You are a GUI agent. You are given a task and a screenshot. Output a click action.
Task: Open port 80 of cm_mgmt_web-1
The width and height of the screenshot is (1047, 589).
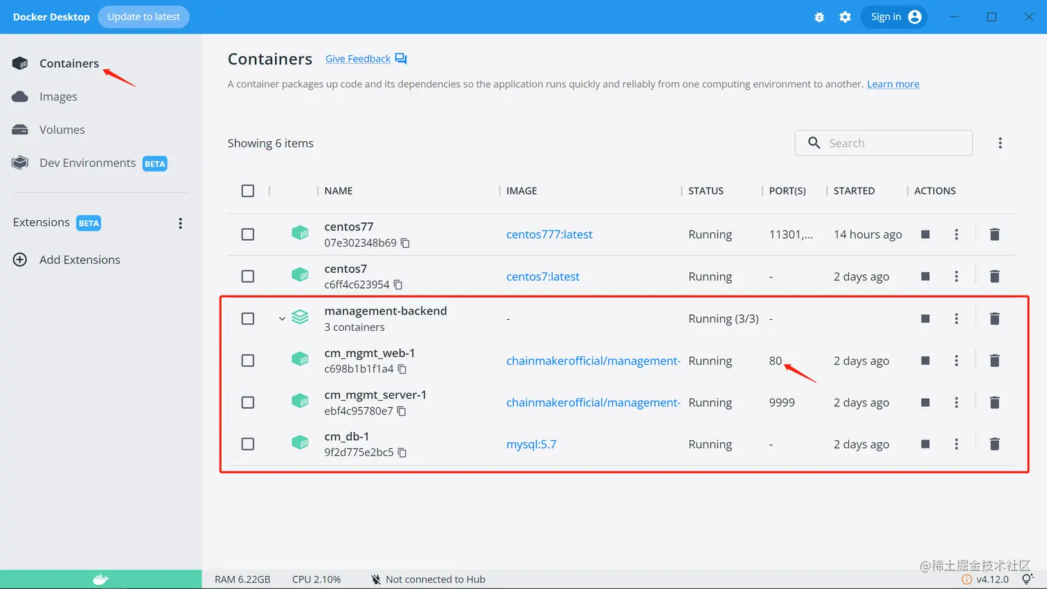pos(775,361)
